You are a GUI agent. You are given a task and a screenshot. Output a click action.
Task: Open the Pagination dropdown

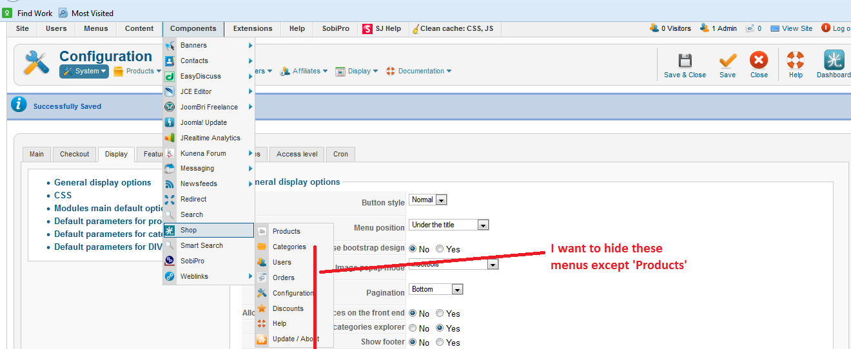coord(436,290)
